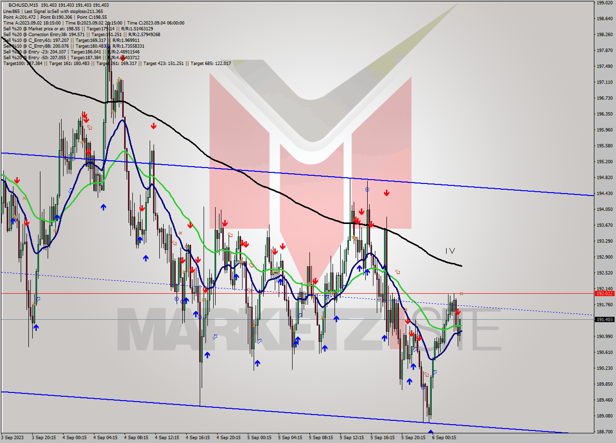Click the 193.290 price axis label
616x443 pixels.
pos(604,241)
